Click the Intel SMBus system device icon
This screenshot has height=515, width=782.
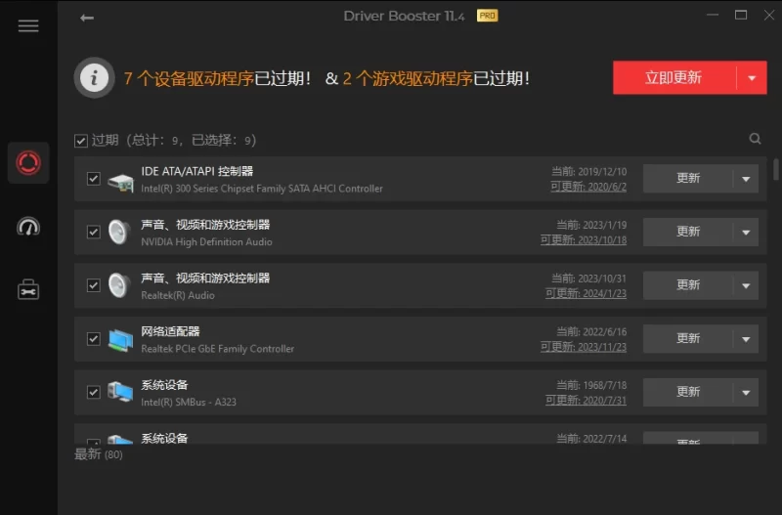coord(120,392)
